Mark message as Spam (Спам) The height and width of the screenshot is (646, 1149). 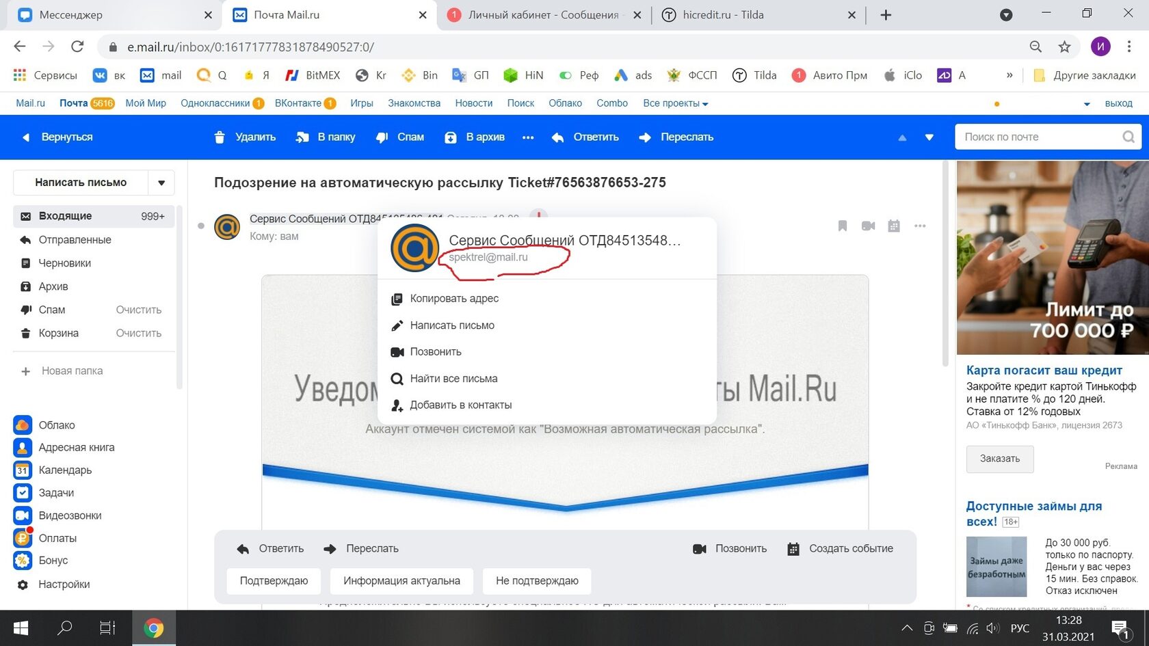coord(400,137)
